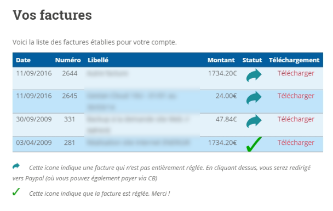333x211 pixels.
Task: Click the pay arrow for invoice 331
Action: [254, 121]
